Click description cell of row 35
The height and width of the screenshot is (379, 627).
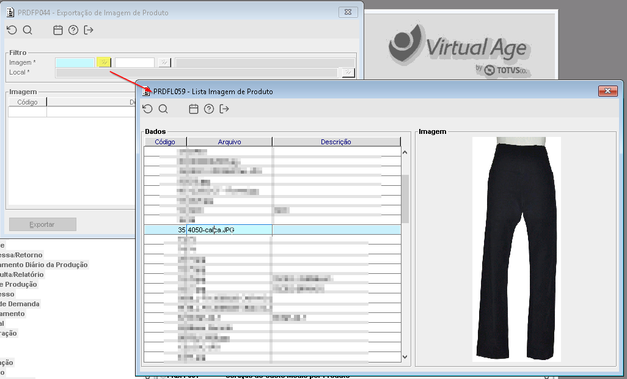[x=336, y=230]
